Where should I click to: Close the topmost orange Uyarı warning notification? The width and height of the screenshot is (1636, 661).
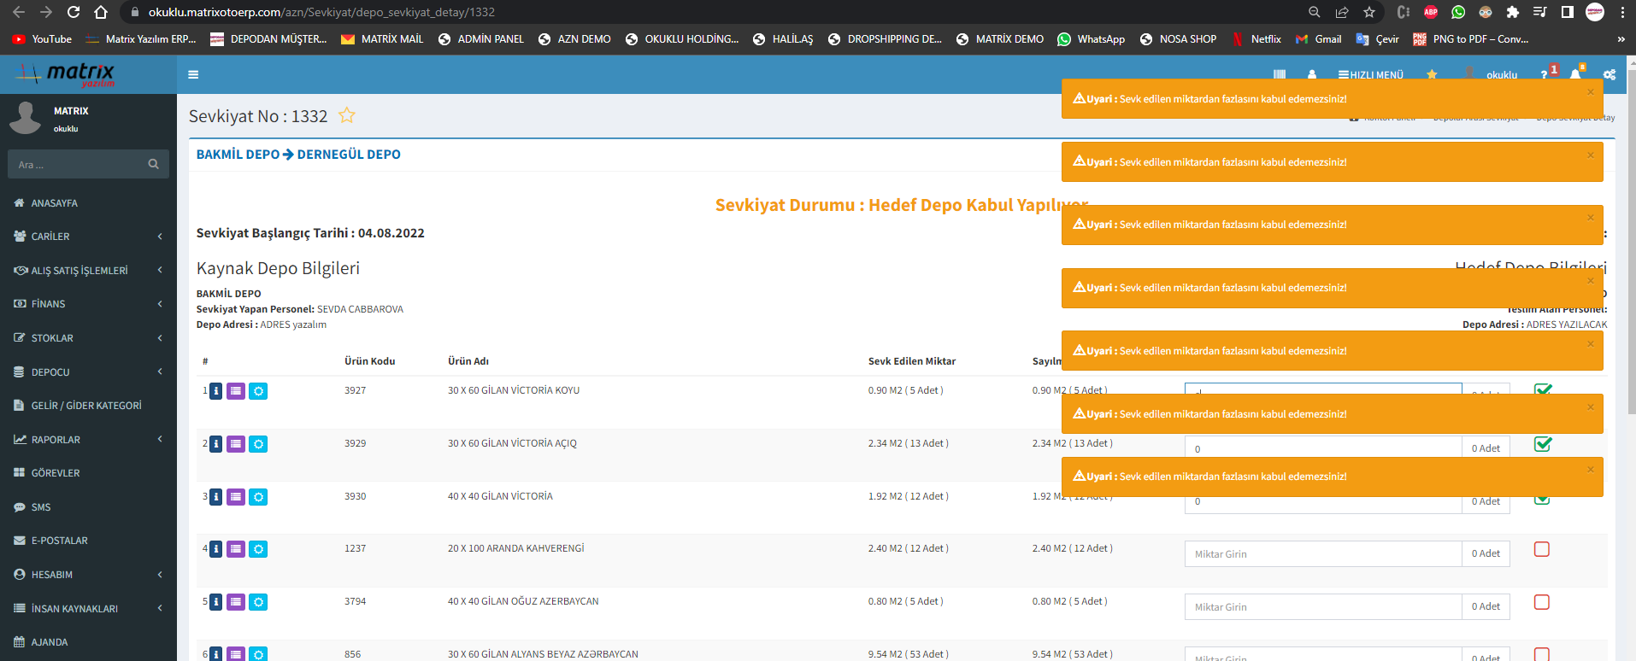point(1591,92)
